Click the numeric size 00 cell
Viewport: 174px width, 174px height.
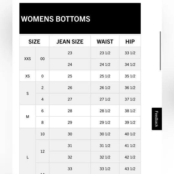click(x=42, y=58)
